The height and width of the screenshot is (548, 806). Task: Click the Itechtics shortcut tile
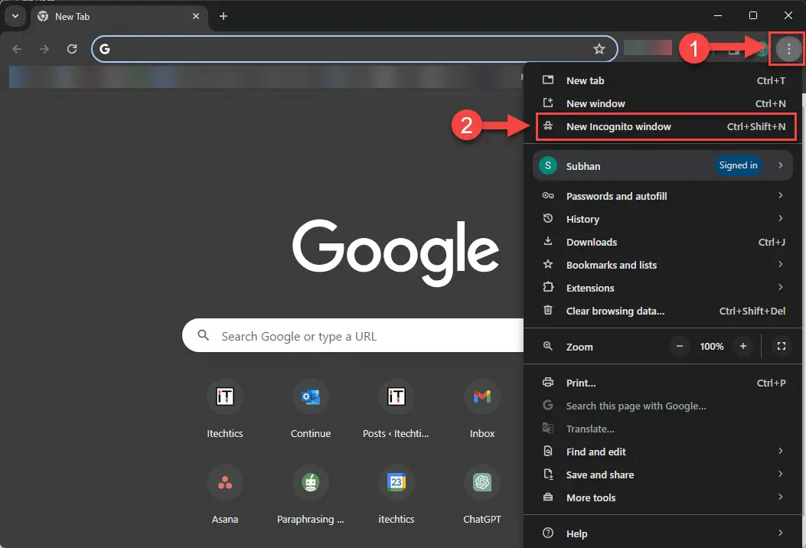[225, 396]
